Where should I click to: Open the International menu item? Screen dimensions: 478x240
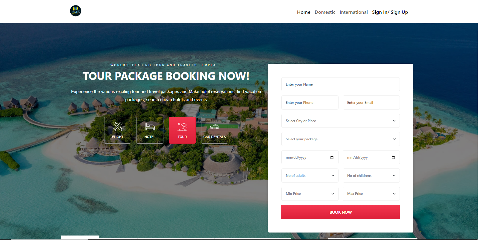tap(353, 12)
